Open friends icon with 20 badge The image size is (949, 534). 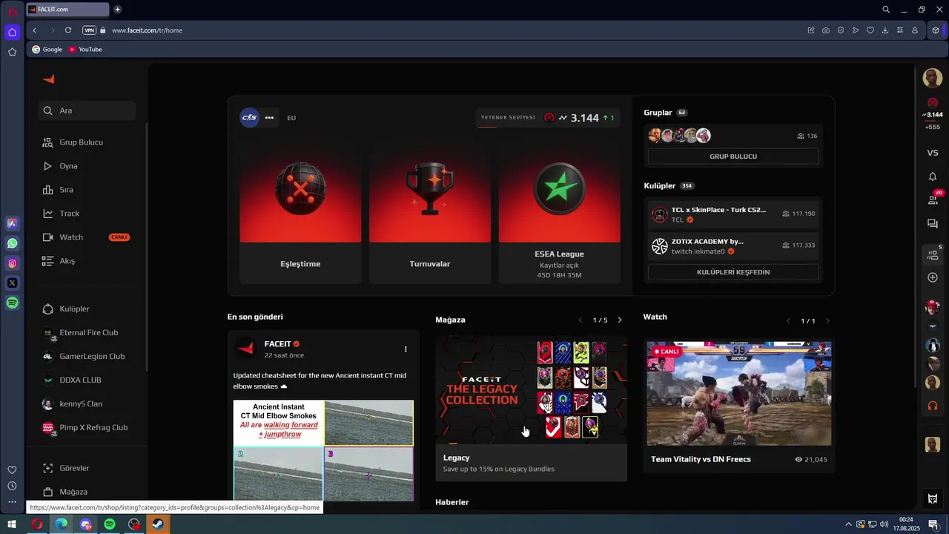tap(933, 199)
